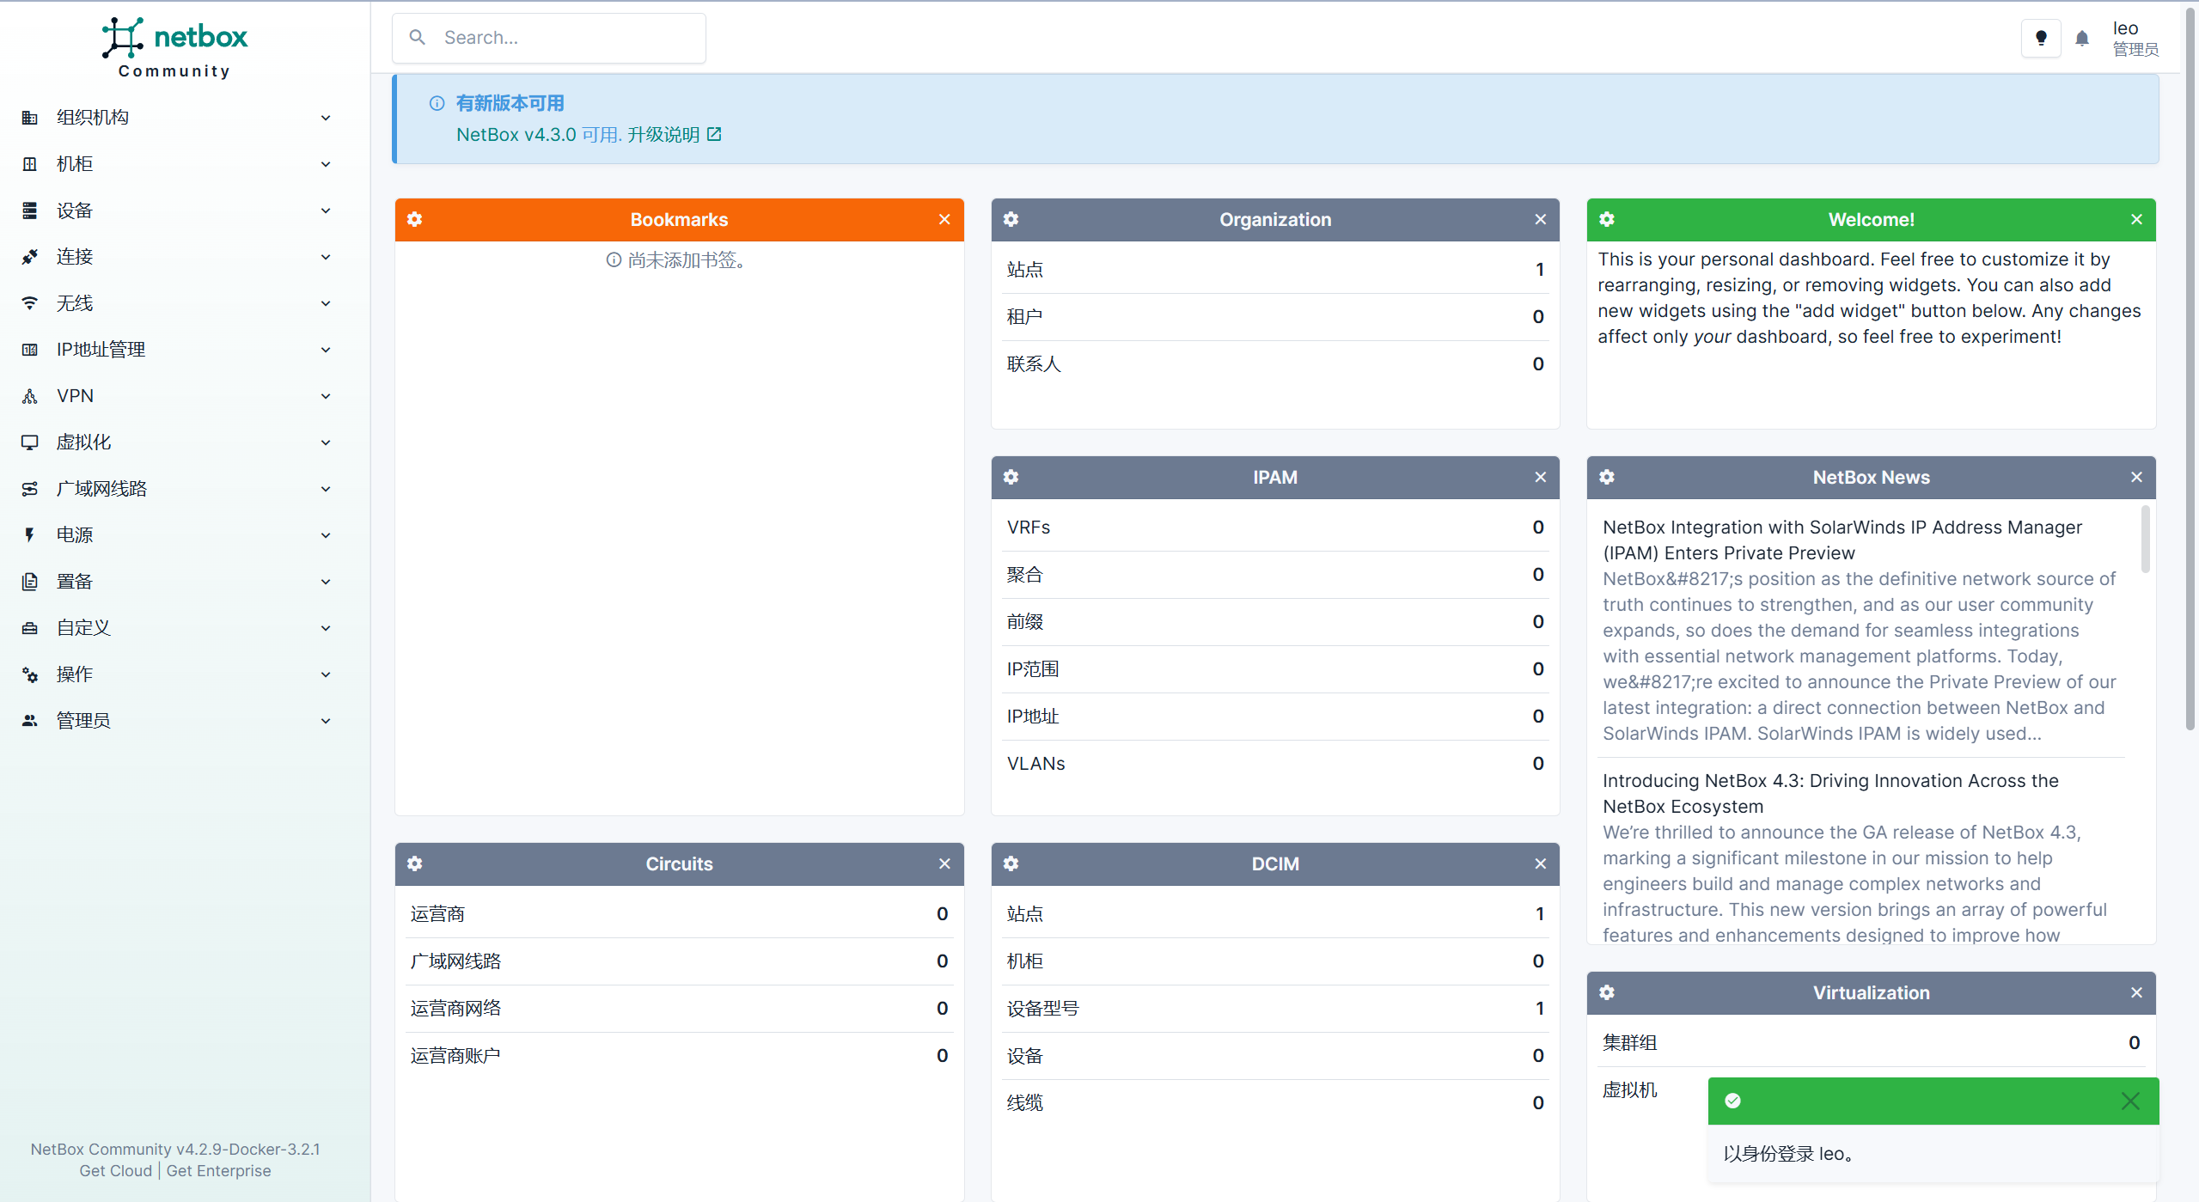2199x1202 pixels.
Task: Expand the IP地址管理 menu chevron
Action: pyautogui.click(x=326, y=350)
